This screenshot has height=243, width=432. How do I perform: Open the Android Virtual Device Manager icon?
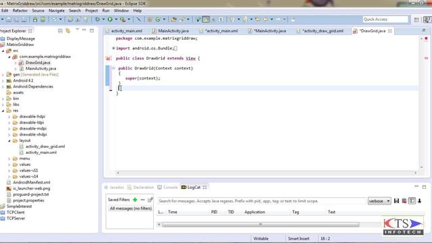point(43,20)
